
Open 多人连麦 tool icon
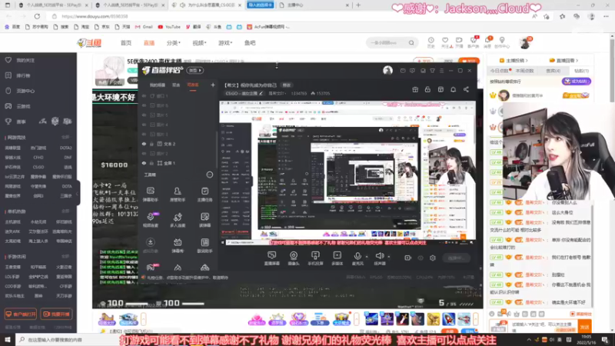[178, 220]
